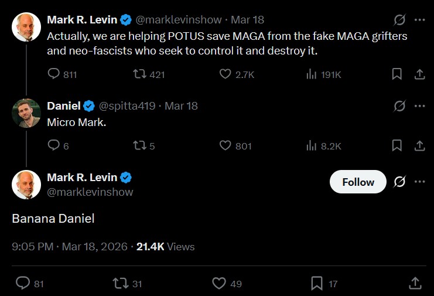Share Mark Levin's top tweet

(419, 74)
